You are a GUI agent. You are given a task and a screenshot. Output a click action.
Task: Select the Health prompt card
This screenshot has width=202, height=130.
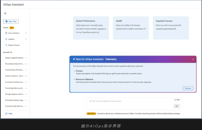pos(130,27)
